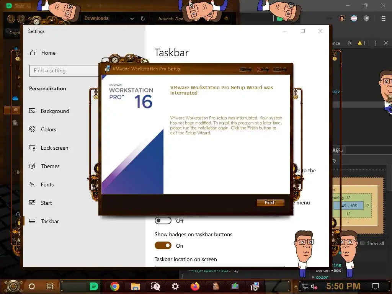392x294 pixels.
Task: Close the DevTools panel
Action: click(x=386, y=43)
